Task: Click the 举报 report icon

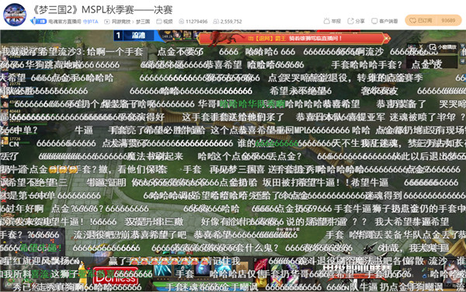Action: [327, 21]
